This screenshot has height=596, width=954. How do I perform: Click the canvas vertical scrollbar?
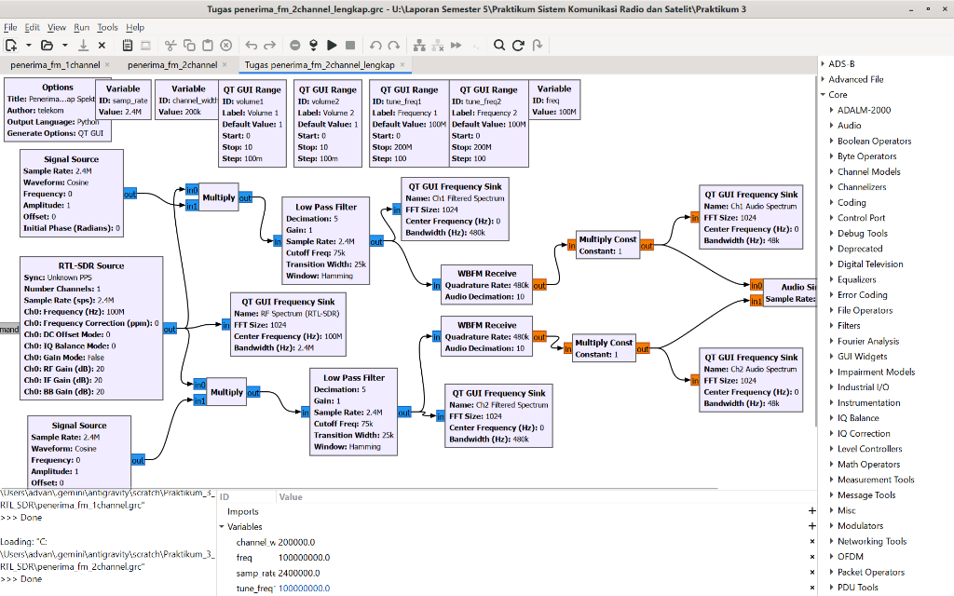(816, 250)
